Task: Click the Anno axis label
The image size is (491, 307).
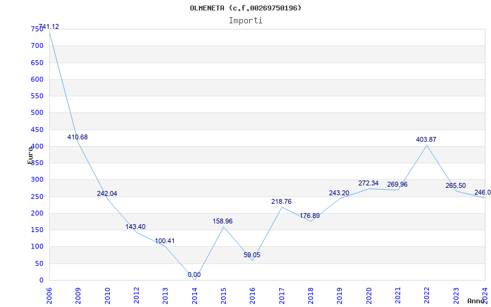Action: click(x=476, y=301)
